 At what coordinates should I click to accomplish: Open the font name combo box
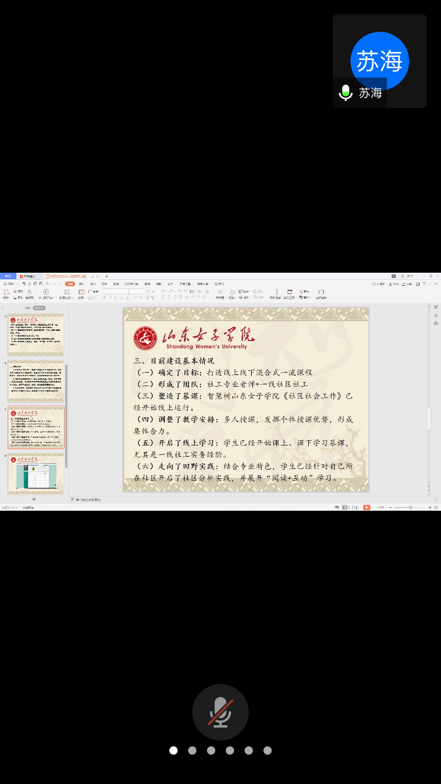(115, 292)
